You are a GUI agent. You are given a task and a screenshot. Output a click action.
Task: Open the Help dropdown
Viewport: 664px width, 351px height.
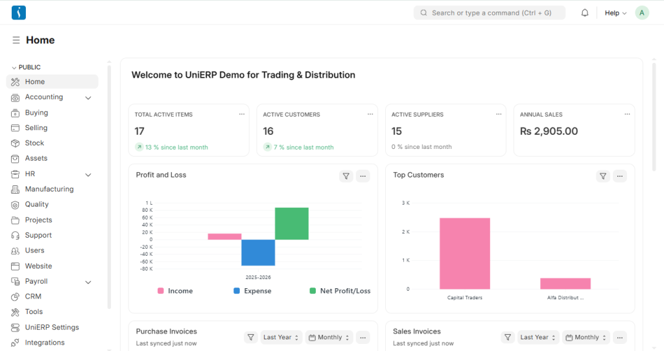(x=615, y=13)
